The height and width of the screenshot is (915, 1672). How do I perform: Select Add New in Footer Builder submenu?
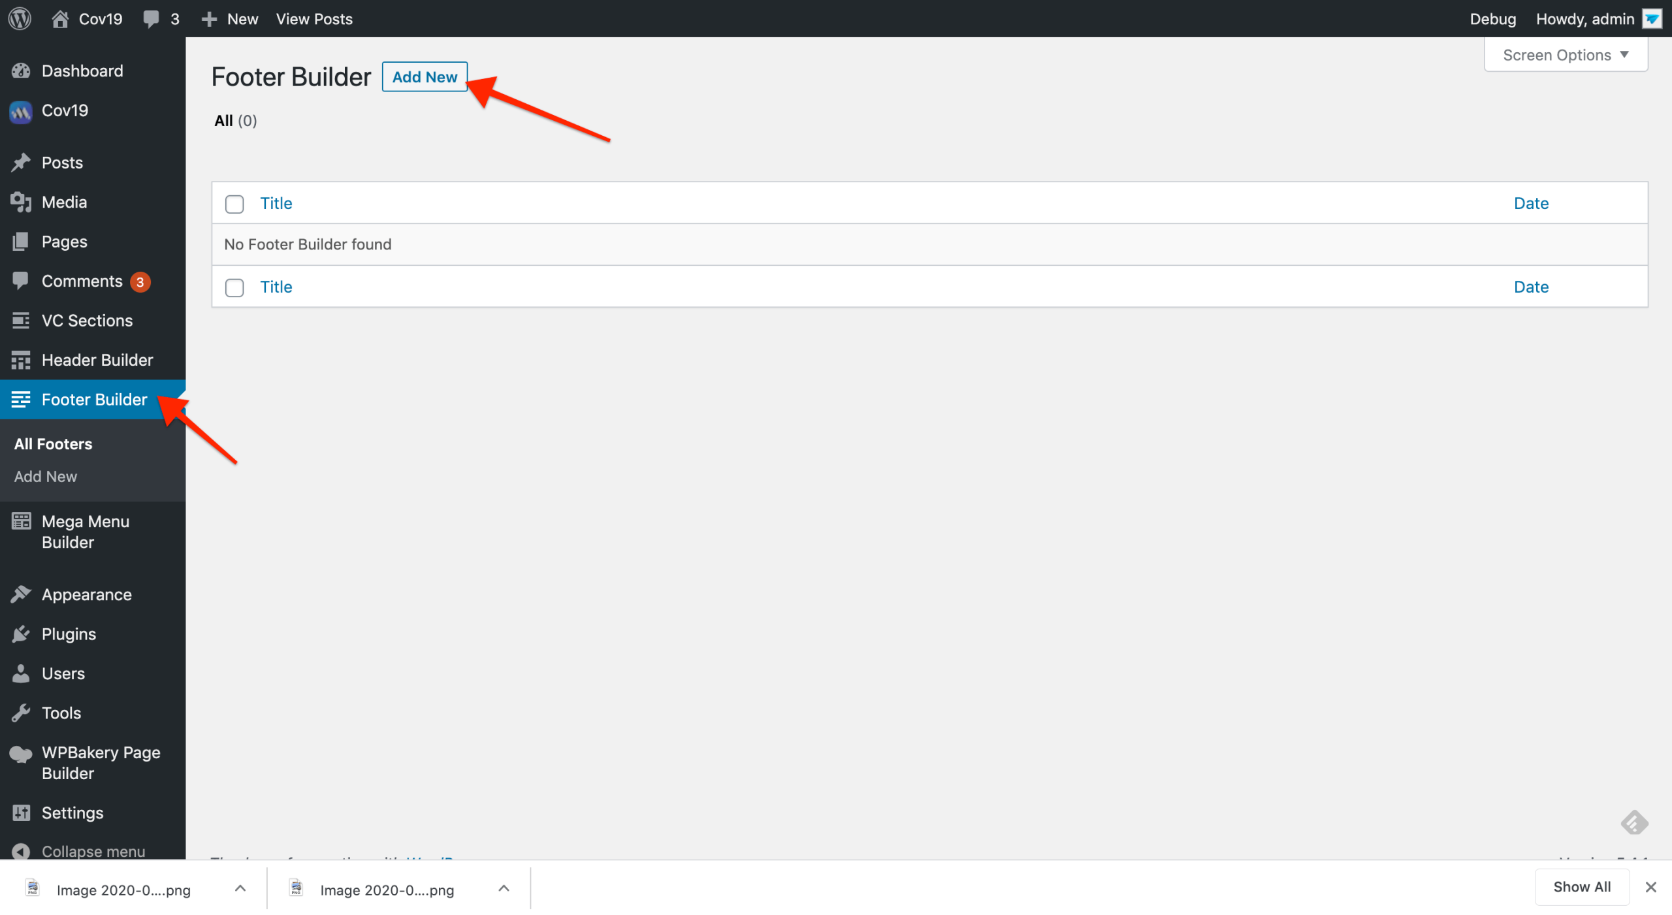tap(46, 477)
